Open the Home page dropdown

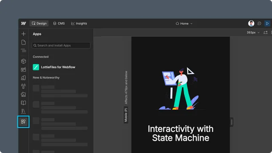[184, 24]
